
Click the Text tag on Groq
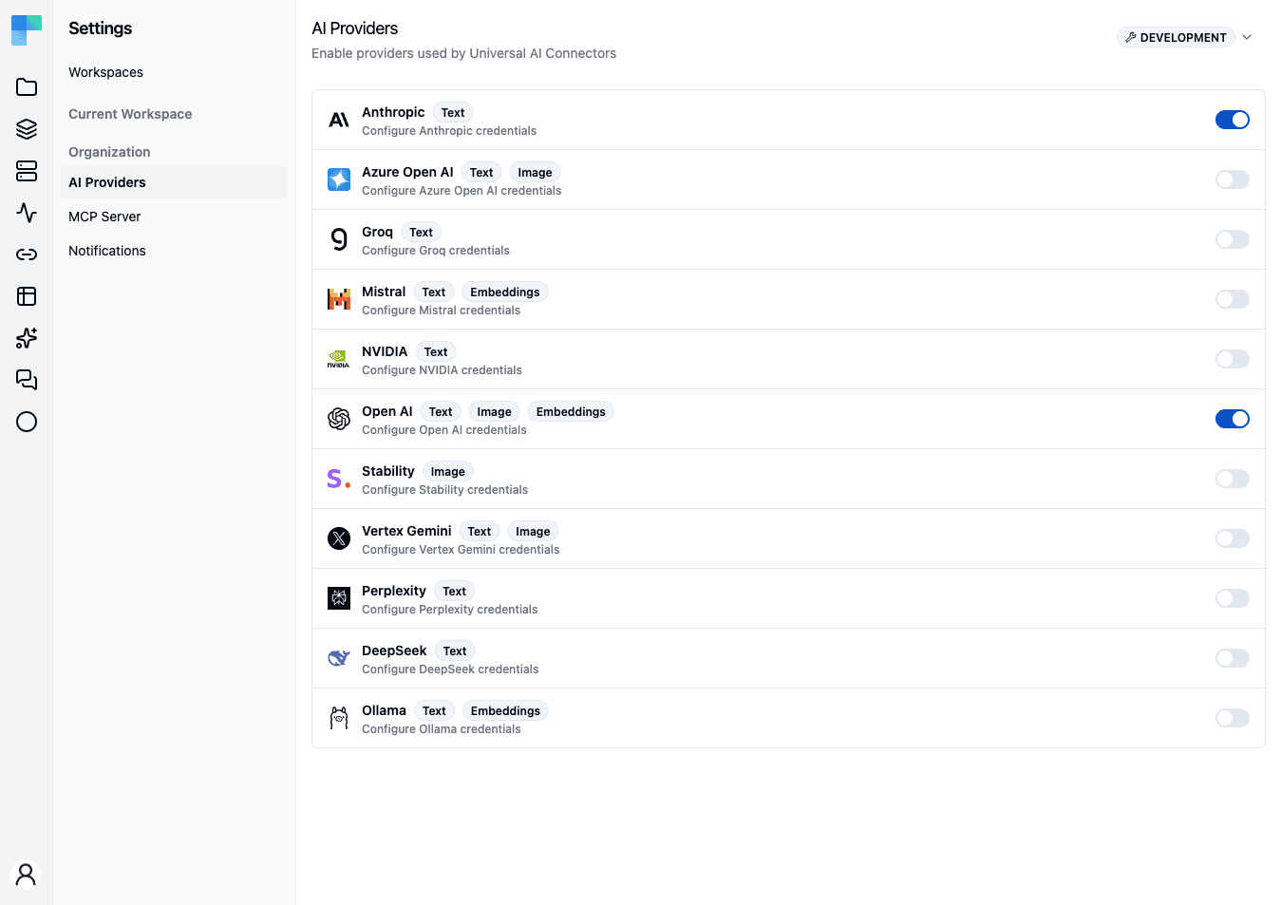pos(421,233)
